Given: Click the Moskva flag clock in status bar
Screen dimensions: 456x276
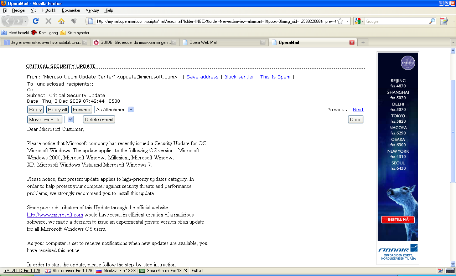Looking at the screenshot, I should (116, 271).
